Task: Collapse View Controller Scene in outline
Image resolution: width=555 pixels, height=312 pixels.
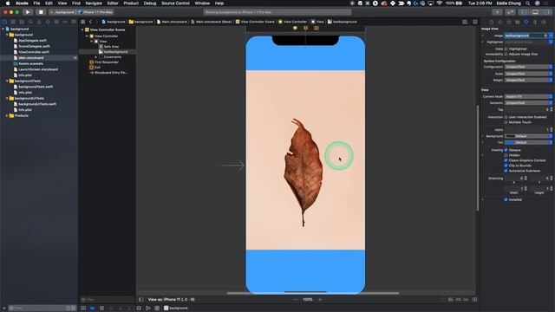Action: (82, 29)
